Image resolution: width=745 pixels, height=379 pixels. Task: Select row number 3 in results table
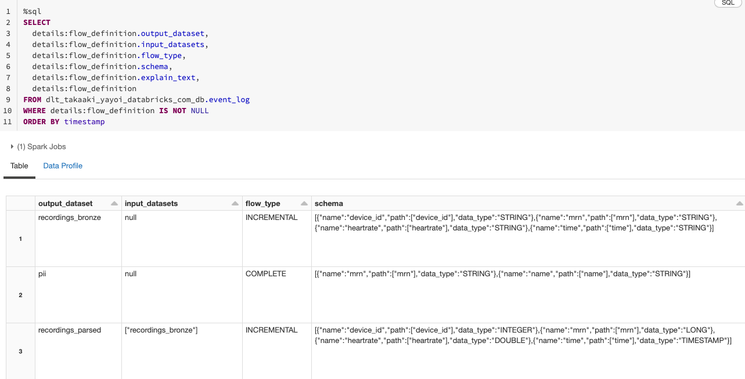coord(20,351)
